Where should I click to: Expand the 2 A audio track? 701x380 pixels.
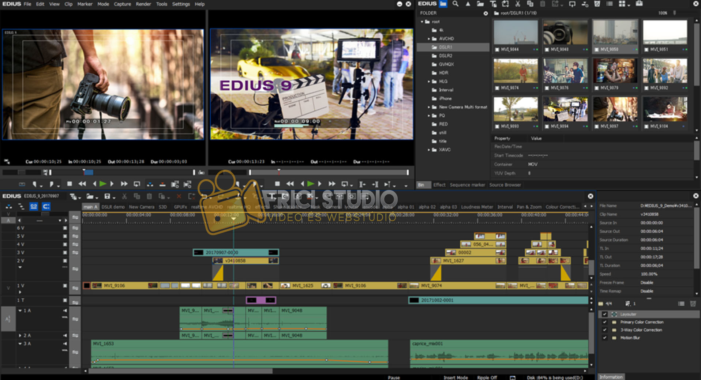point(20,335)
